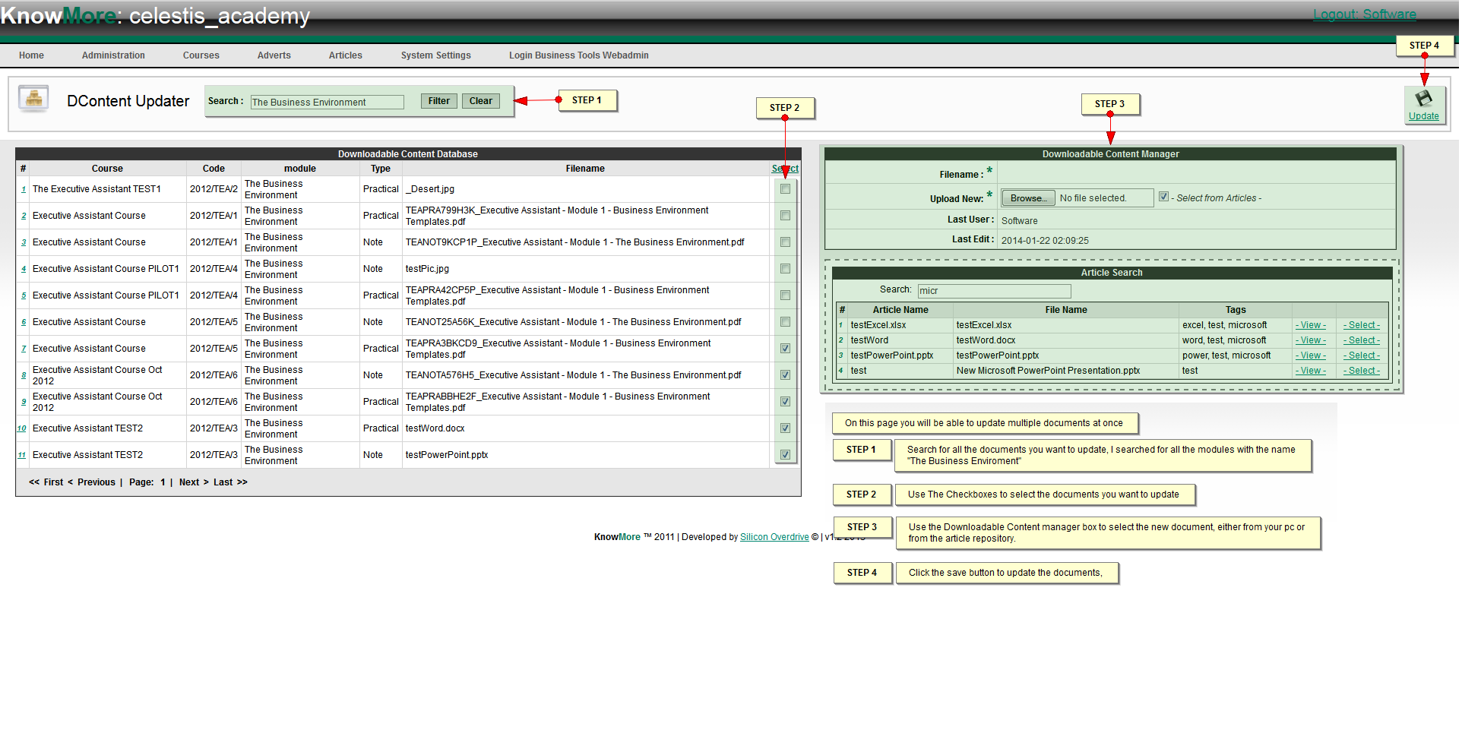Open row number 5 link
This screenshot has width=1462, height=752.
[x=24, y=295]
